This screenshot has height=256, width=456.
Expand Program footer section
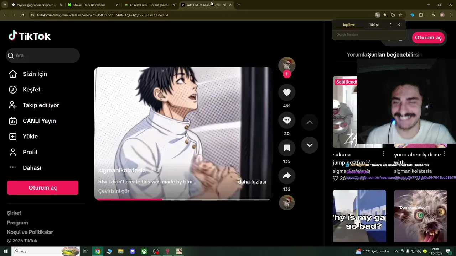(x=17, y=223)
